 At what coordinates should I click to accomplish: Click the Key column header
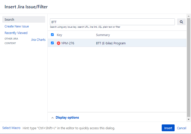click(x=60, y=35)
